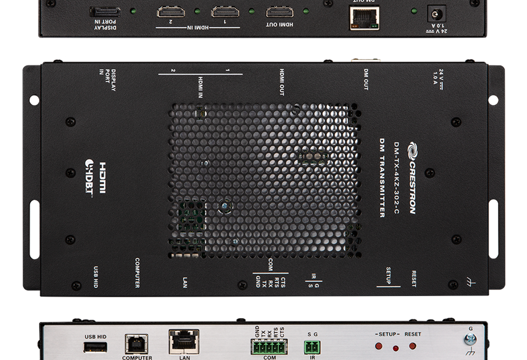Click the USB-B COMPUTER port on front panel

(137, 344)
